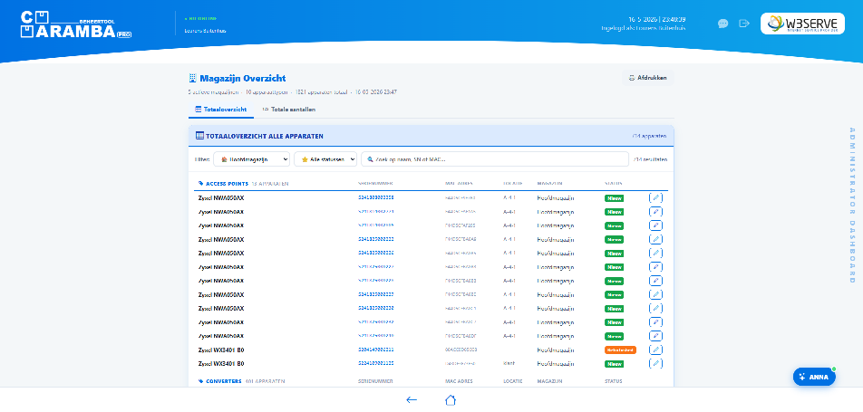Open the Hoofdmagazijn warehouse filter dropdown
Viewport: 863px width, 412px height.
pyautogui.click(x=251, y=159)
